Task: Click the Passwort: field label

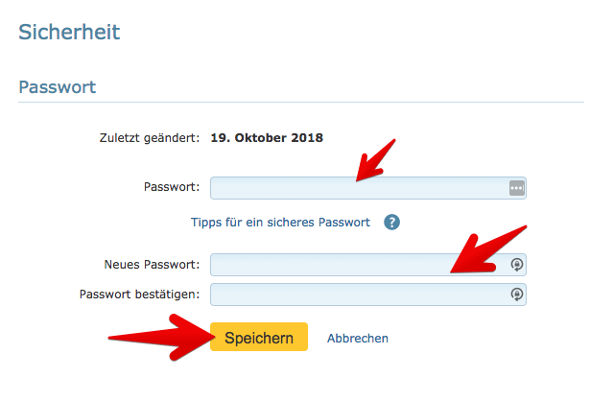Action: [172, 187]
